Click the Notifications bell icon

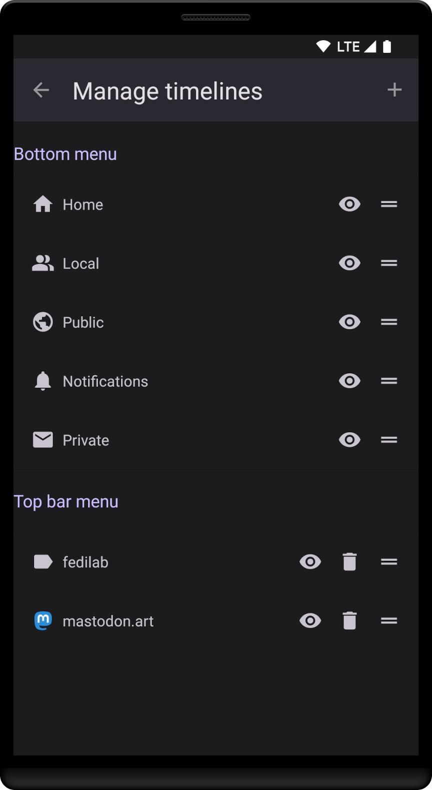43,381
